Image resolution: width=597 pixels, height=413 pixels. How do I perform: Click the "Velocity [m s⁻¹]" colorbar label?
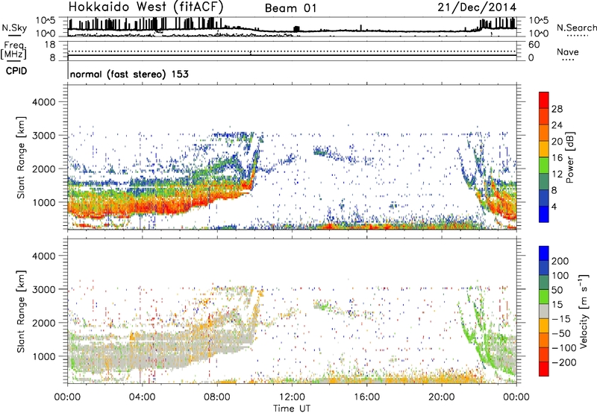[584, 311]
